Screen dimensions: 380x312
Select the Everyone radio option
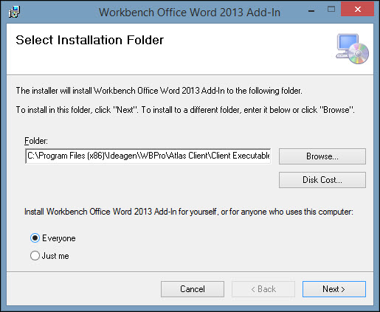(x=35, y=238)
